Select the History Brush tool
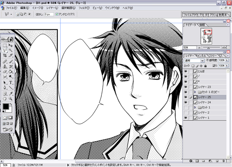This screenshot has width=232, height=167. tap(10, 66)
